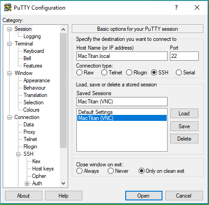Screen dimensions: 209x205
Task: Collapse the Session tree node
Action: 9,29
